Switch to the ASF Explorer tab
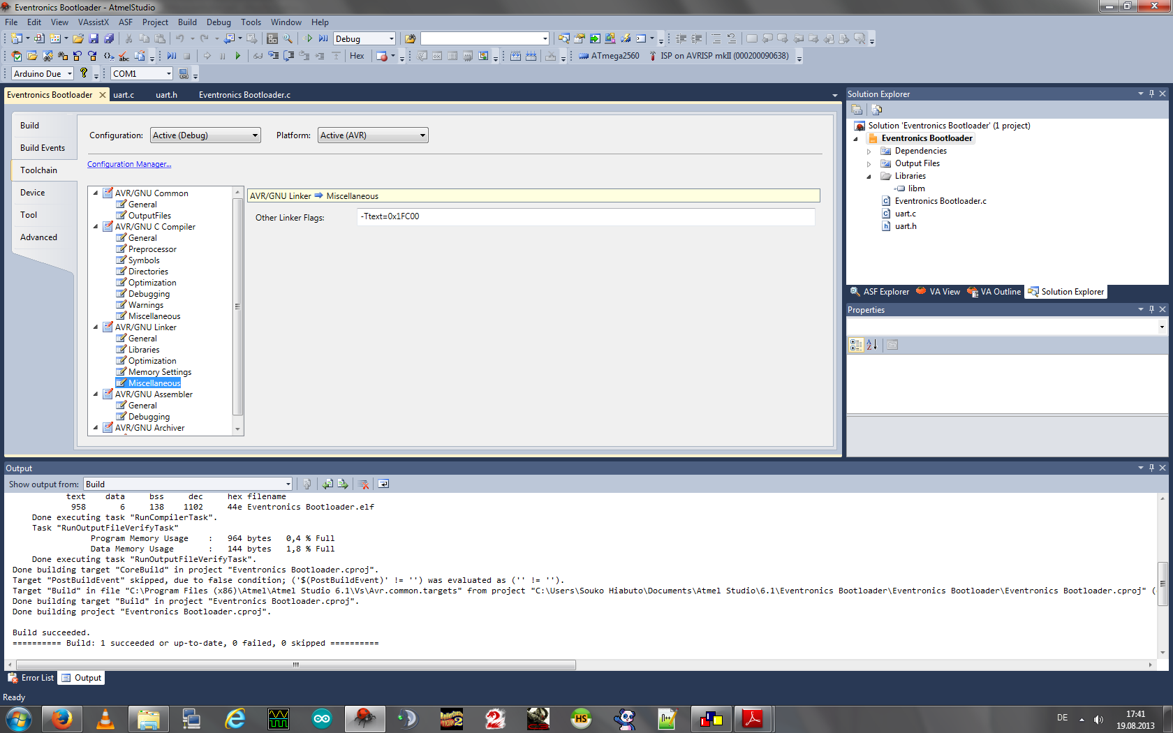 point(880,292)
